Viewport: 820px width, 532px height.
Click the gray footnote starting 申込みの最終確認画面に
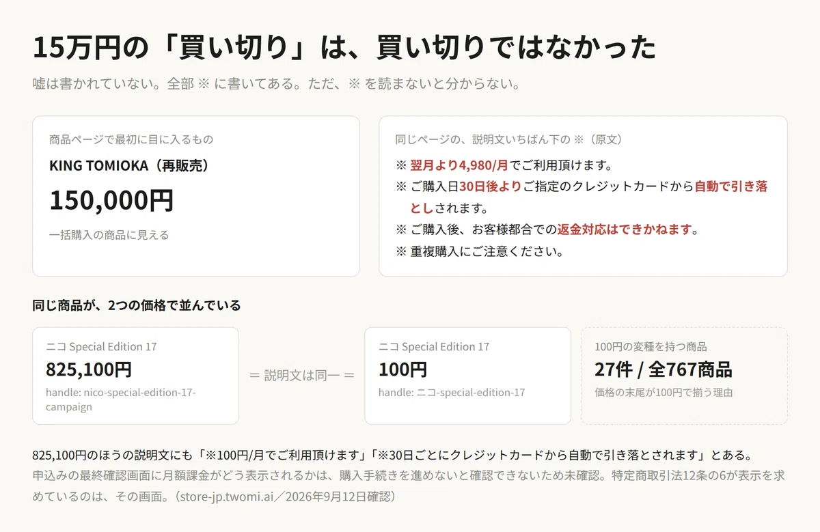[x=408, y=486]
